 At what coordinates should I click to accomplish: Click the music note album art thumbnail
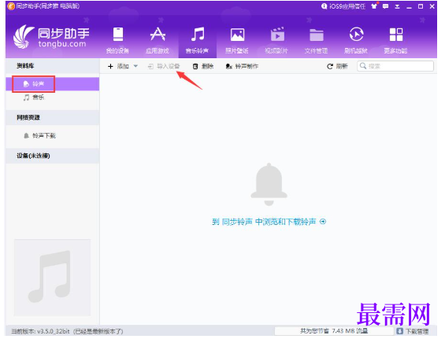pos(53,278)
